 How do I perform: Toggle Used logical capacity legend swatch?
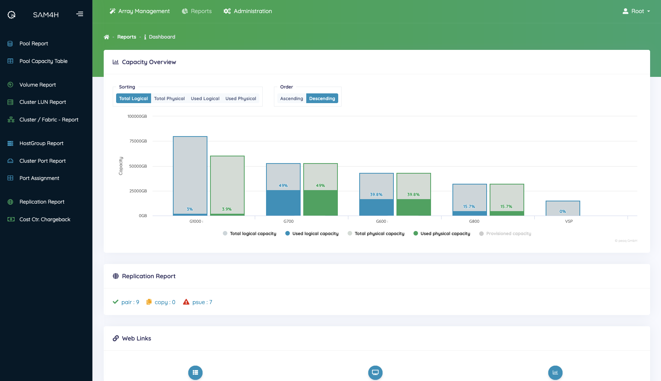pyautogui.click(x=287, y=234)
